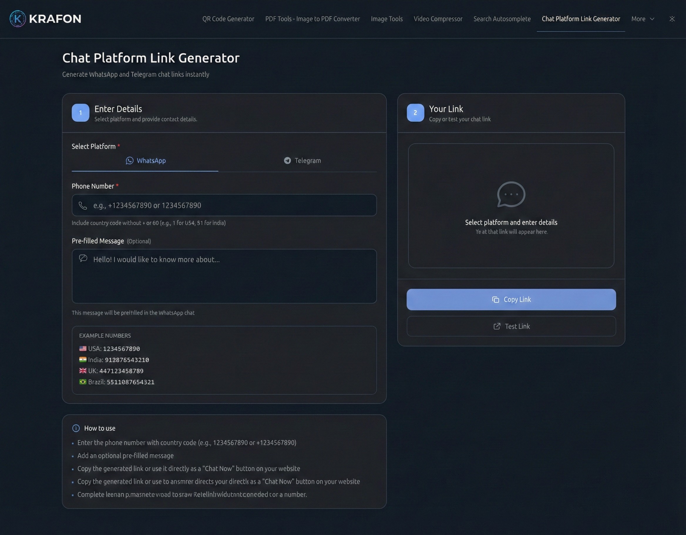686x535 pixels.
Task: Focus the Pre-filled Message text area
Action: pyautogui.click(x=224, y=276)
